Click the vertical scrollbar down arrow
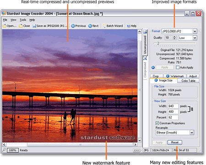 (x=140, y=140)
